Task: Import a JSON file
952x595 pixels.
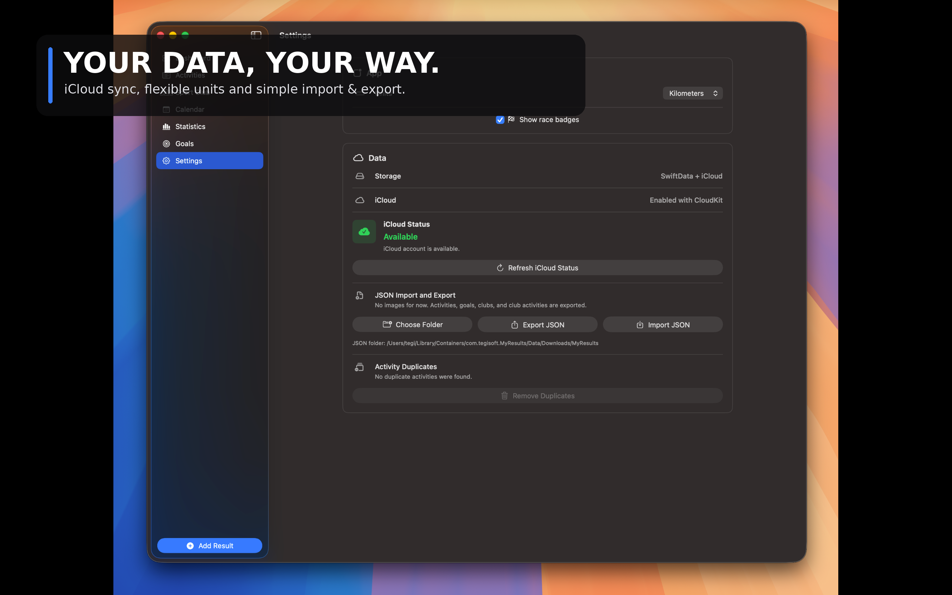Action: pos(663,325)
